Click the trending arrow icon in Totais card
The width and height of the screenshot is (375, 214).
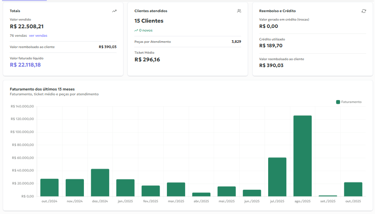114,11
